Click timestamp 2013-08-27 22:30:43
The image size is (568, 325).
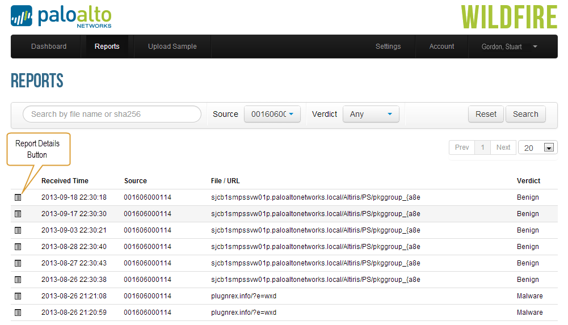[x=74, y=263]
